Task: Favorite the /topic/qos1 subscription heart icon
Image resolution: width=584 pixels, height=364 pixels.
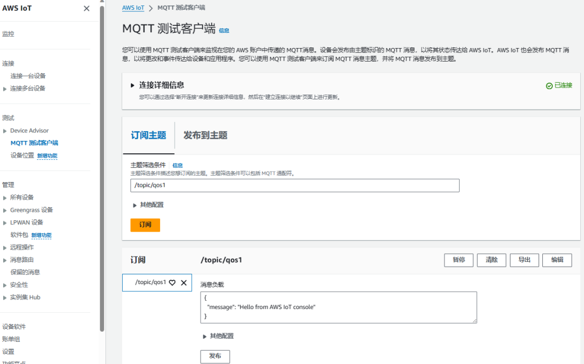Action: (x=172, y=282)
